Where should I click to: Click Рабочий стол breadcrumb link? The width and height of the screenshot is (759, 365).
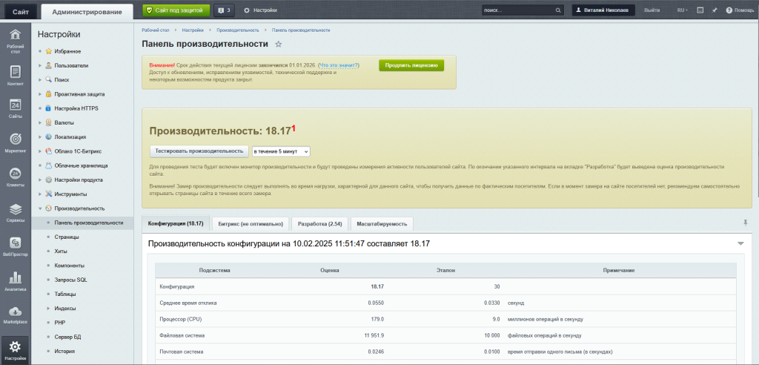[x=156, y=30]
